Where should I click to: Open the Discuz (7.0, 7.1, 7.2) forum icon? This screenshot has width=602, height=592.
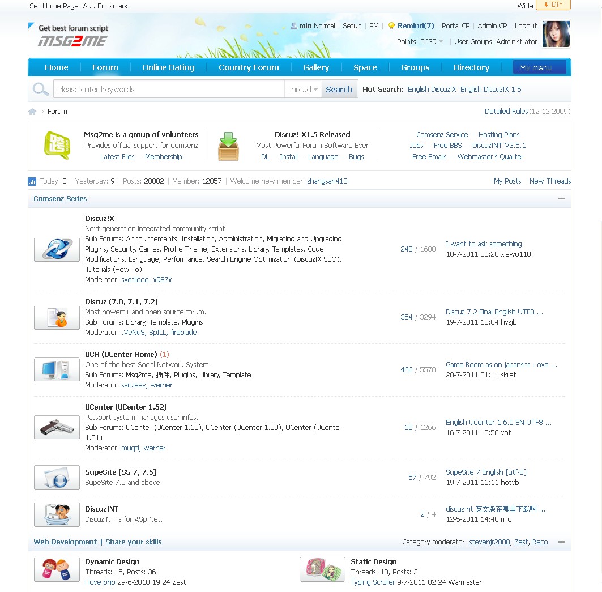point(57,317)
